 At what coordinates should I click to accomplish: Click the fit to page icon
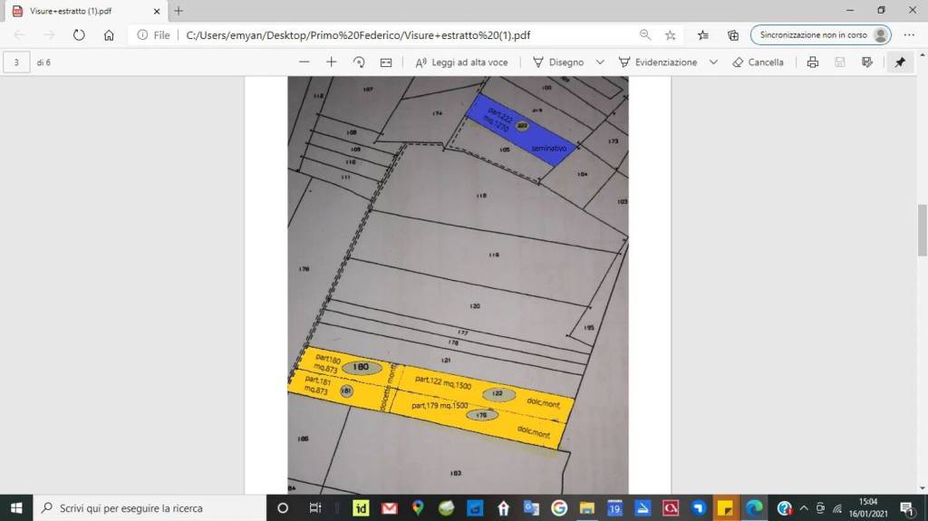pos(386,63)
